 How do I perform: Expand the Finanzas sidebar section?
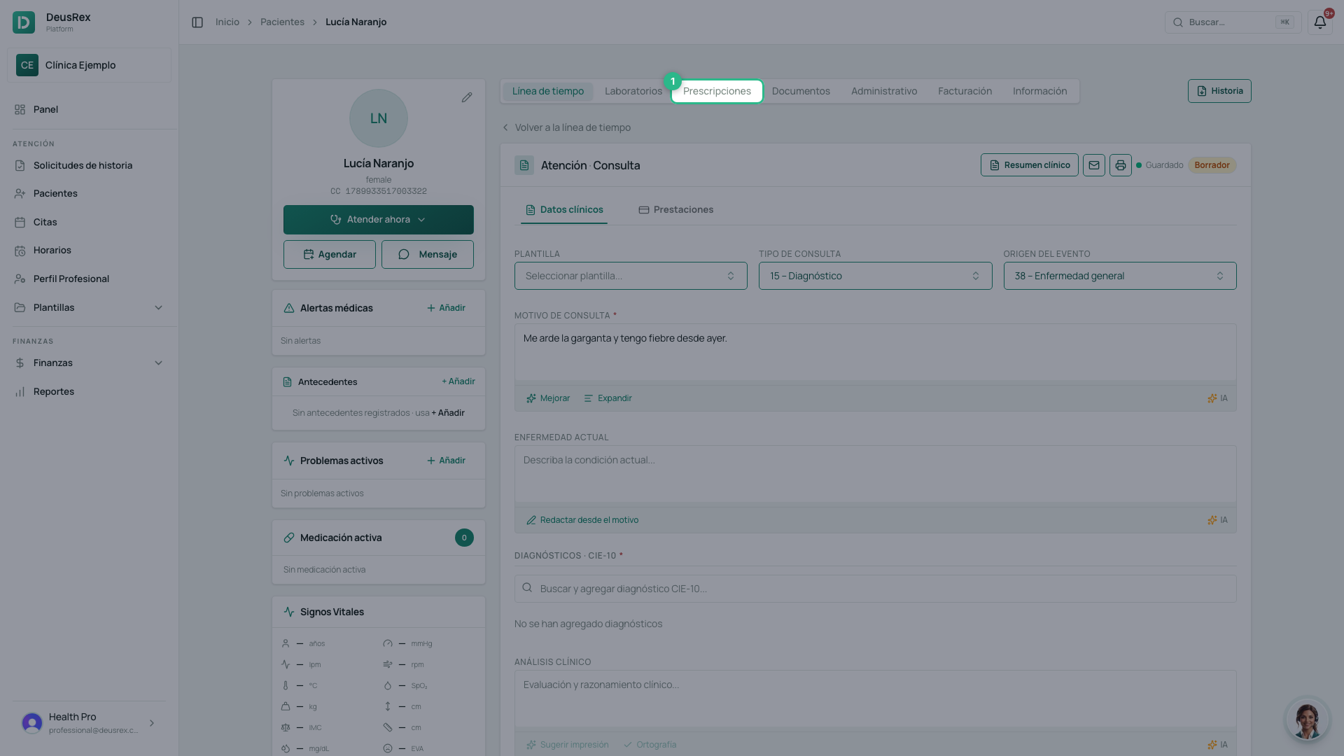89,363
